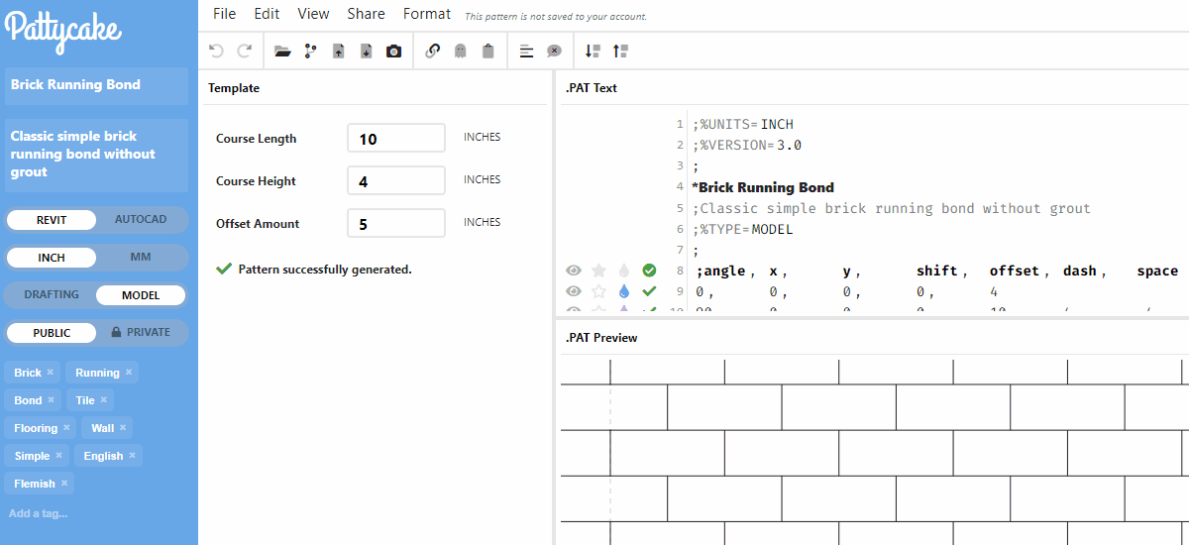1189x545 pixels.
Task: Click the download file icon
Action: point(366,52)
